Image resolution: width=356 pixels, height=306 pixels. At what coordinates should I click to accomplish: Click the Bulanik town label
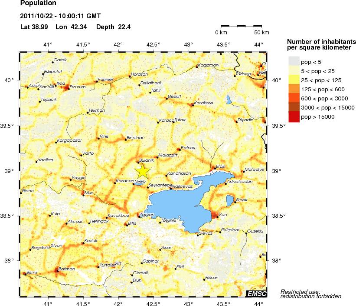[147, 160]
